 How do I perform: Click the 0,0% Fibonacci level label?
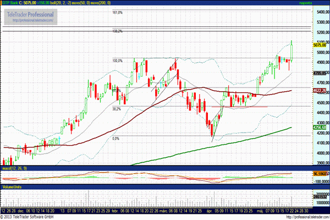point(116,139)
